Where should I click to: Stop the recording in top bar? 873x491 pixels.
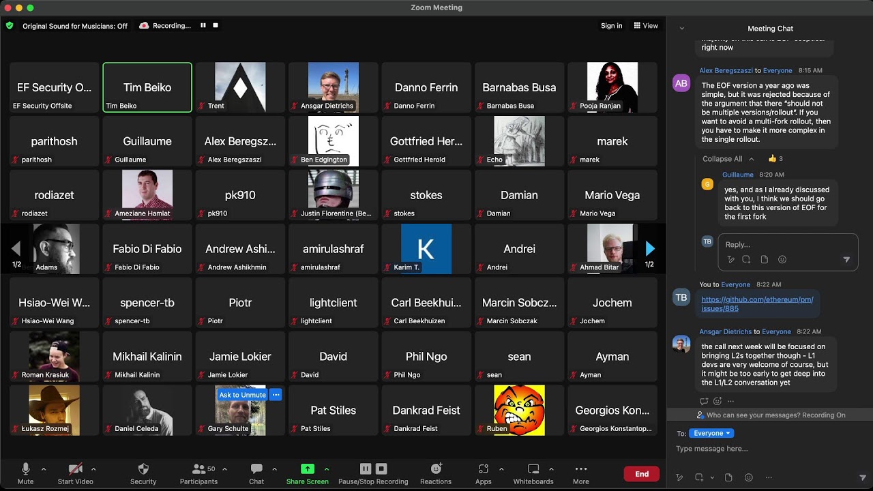point(216,25)
